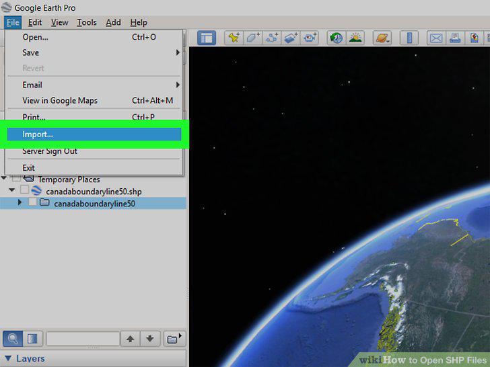Screen dimensions: 490x367
Task: Click the canadaboundaryline50.shp globe icon
Action: click(x=36, y=191)
